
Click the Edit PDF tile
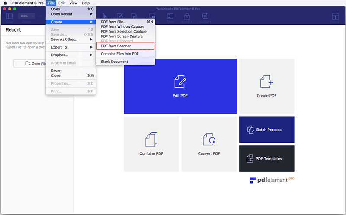pyautogui.click(x=180, y=86)
